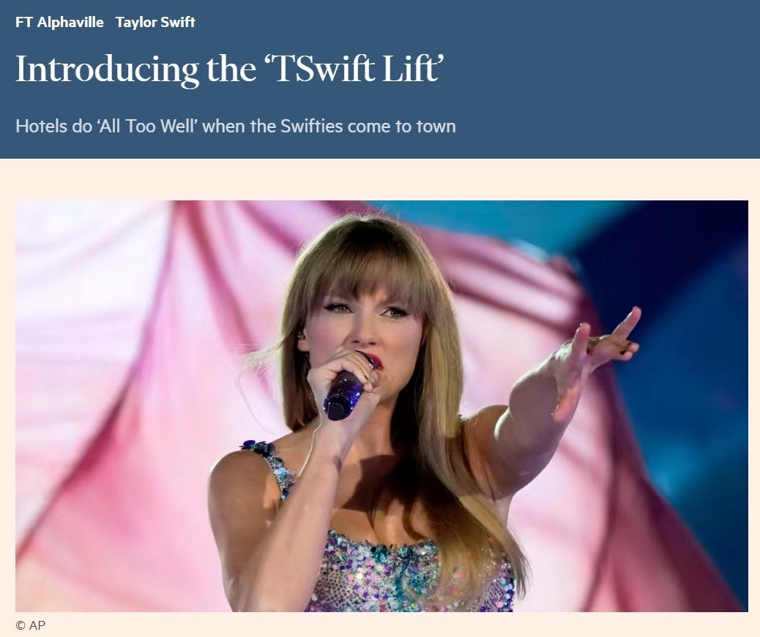Image resolution: width=760 pixels, height=637 pixels.
Task: Click the word 'Introducing' in headline
Action: (x=107, y=69)
